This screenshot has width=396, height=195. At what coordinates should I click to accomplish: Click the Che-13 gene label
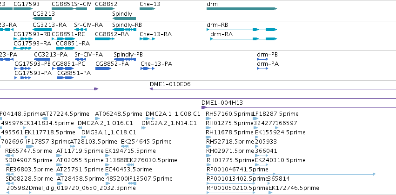click(x=150, y=4)
